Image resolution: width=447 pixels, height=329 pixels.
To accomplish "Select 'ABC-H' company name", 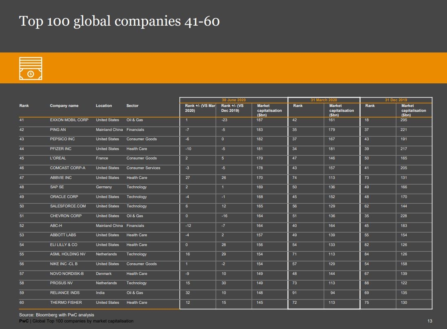I will [x=56, y=225].
